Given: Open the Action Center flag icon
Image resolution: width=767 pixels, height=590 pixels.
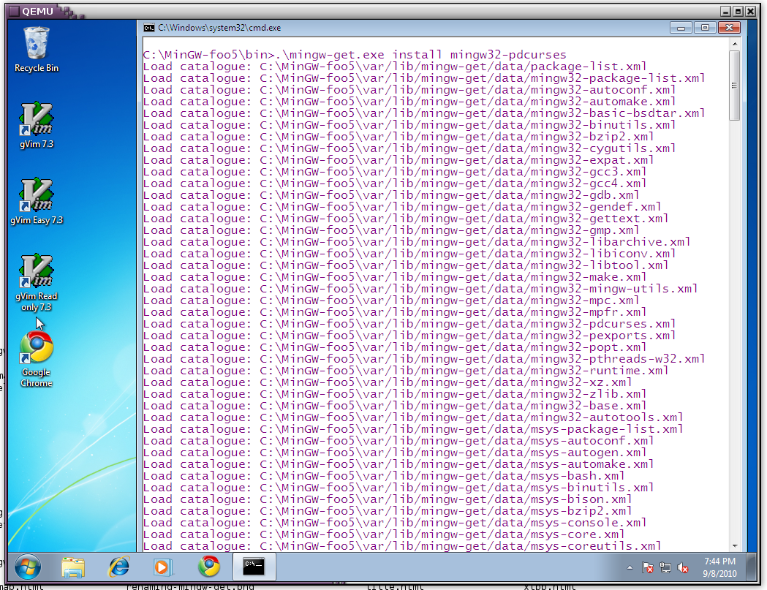Looking at the screenshot, I should pyautogui.click(x=648, y=567).
